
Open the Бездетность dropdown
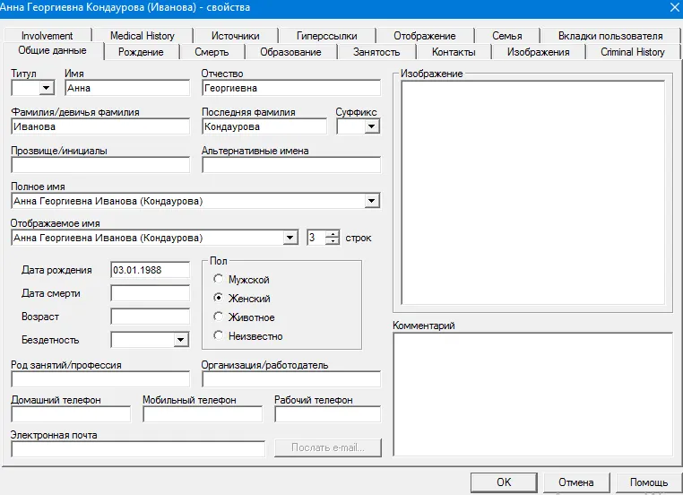click(181, 340)
